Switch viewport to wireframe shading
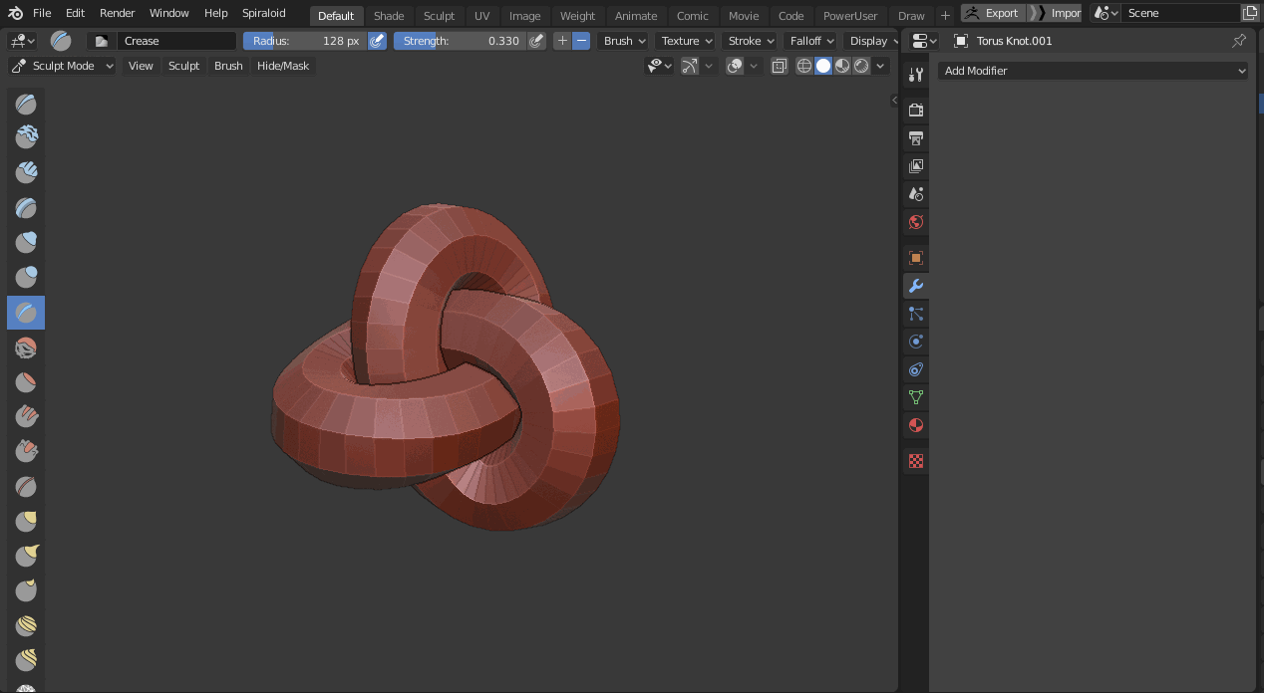Viewport: 1264px width, 693px height. point(804,66)
